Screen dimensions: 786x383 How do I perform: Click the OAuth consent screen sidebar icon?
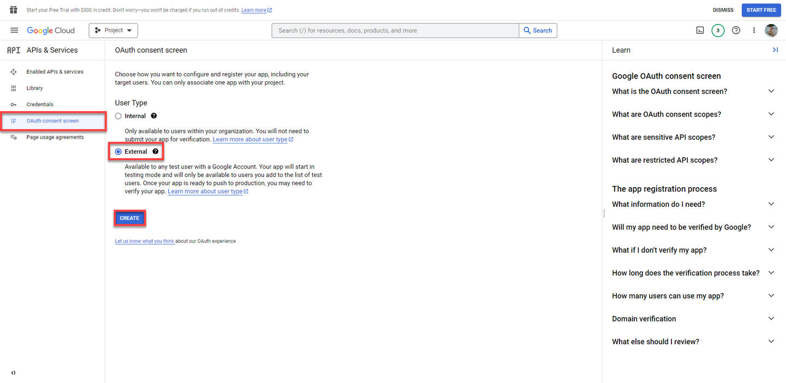(14, 121)
